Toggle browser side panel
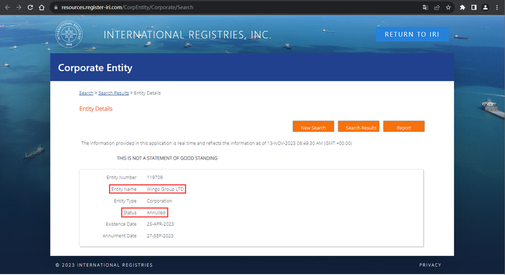Screen dimensions: 505x275 pos(474,8)
